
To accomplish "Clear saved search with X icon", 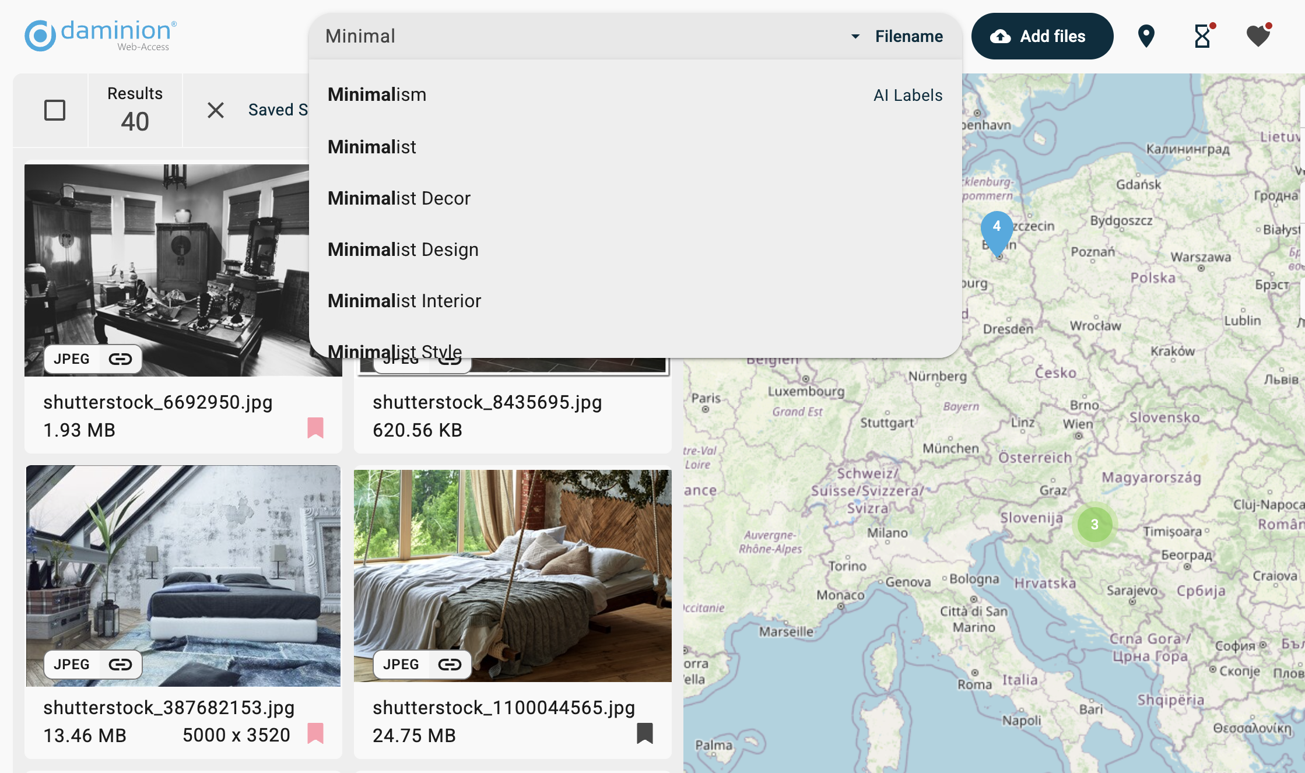I will [216, 110].
